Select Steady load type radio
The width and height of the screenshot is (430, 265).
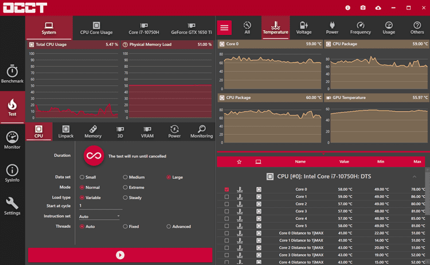(x=125, y=197)
